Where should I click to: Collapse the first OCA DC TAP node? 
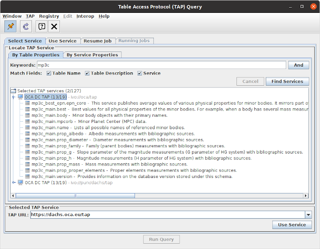(x=14, y=97)
